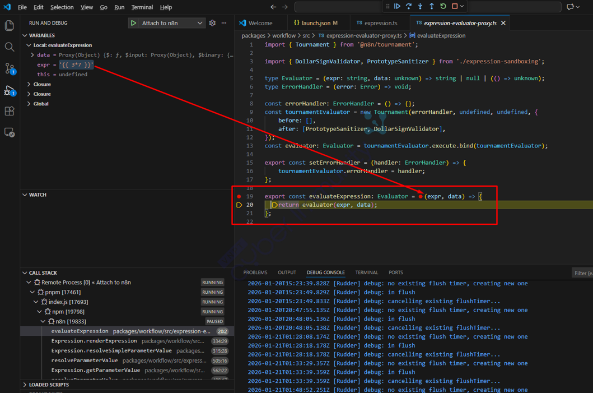Collapse the pnpm [17461] process
The width and height of the screenshot is (593, 393).
click(32, 292)
